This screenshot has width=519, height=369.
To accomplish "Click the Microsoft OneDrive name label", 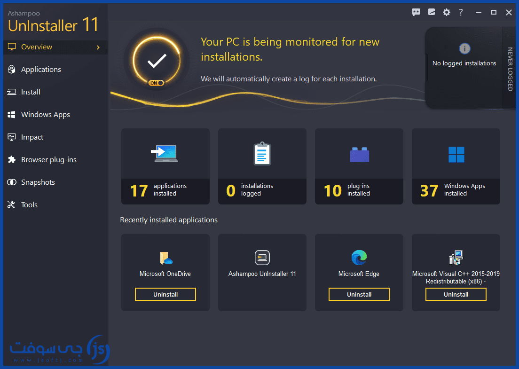I will (x=165, y=274).
